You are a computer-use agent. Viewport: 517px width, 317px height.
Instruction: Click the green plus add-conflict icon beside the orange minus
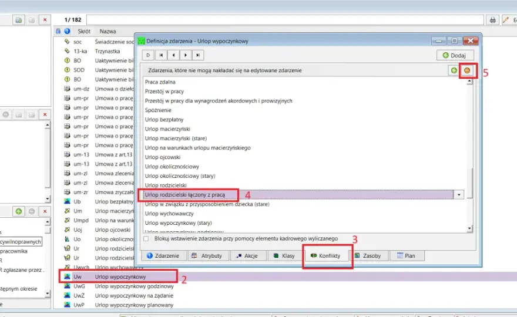(454, 70)
